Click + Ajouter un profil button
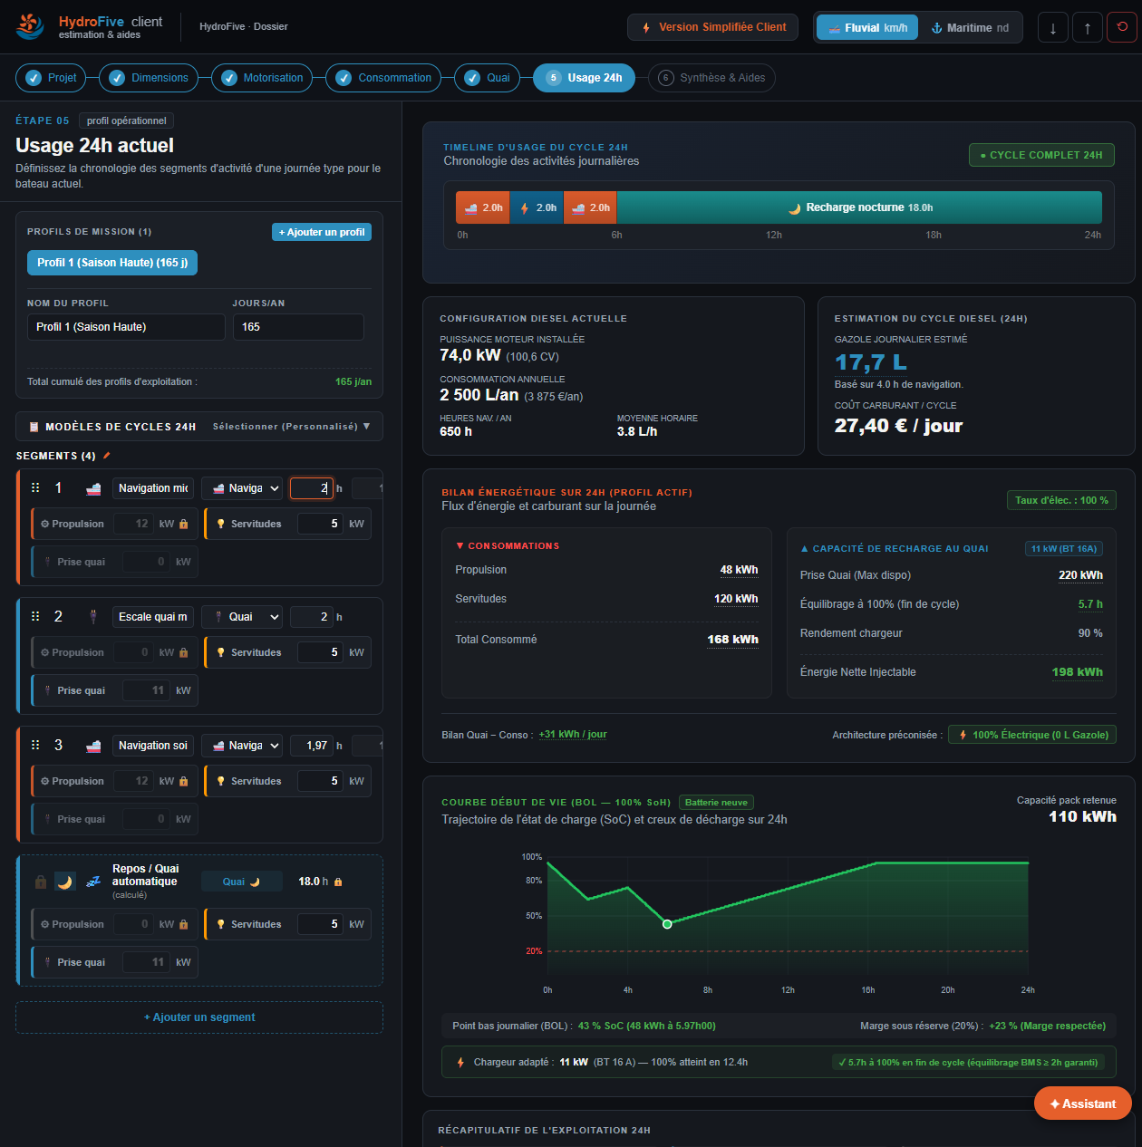Image resolution: width=1142 pixels, height=1147 pixels. pyautogui.click(x=322, y=232)
